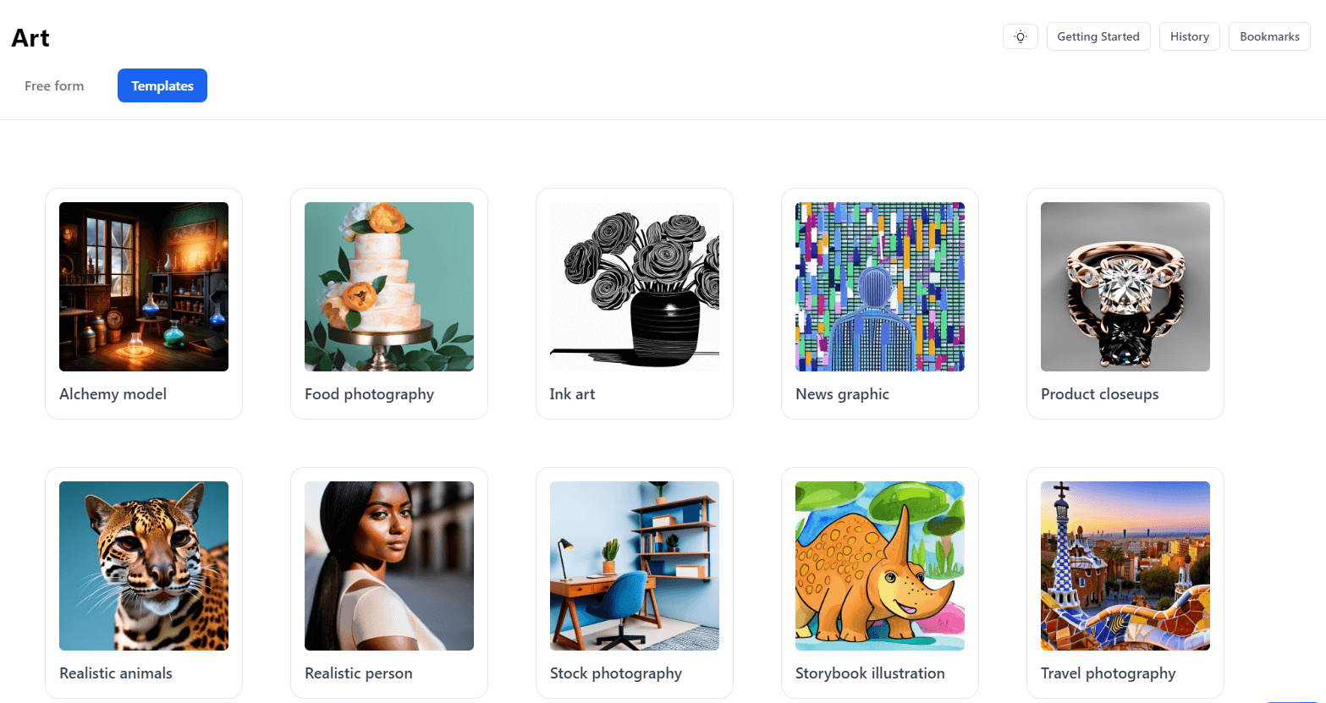The image size is (1326, 703).
Task: Click the Ink art label text
Action: [x=572, y=394]
